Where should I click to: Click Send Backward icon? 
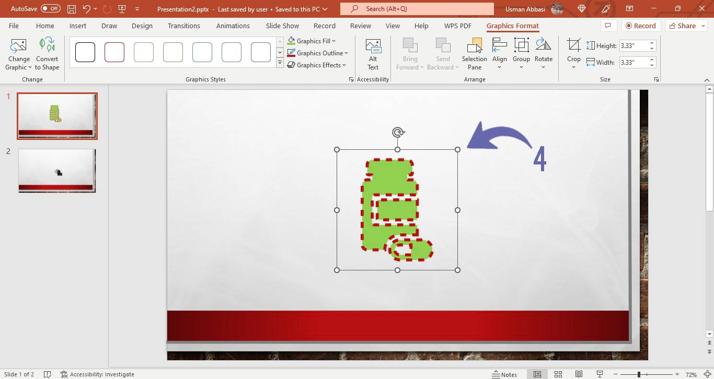443,45
